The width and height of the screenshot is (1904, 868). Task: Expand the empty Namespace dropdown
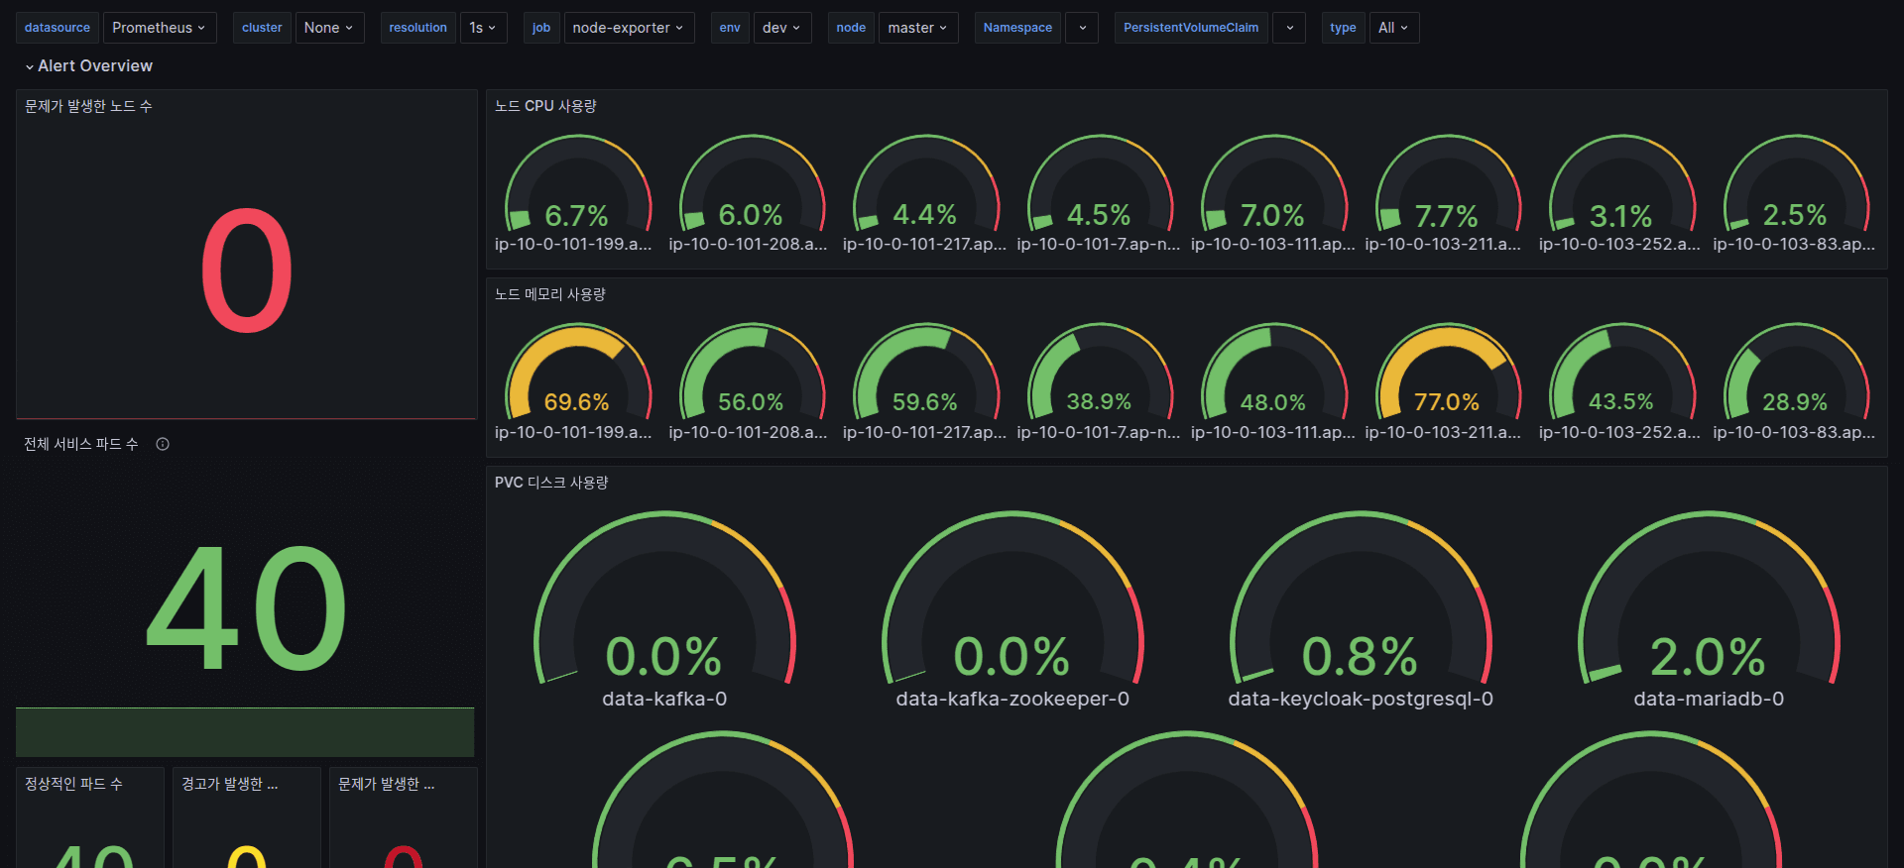click(1082, 28)
